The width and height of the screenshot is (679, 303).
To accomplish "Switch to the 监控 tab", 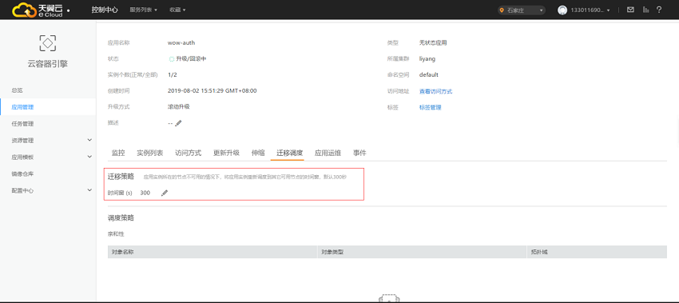I will [118, 153].
